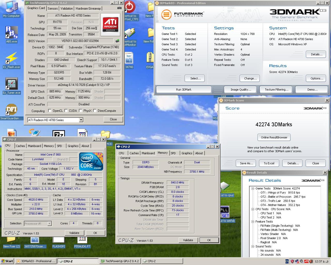
Task: Click Image Quality button in 3DMark03
Action: point(241,90)
